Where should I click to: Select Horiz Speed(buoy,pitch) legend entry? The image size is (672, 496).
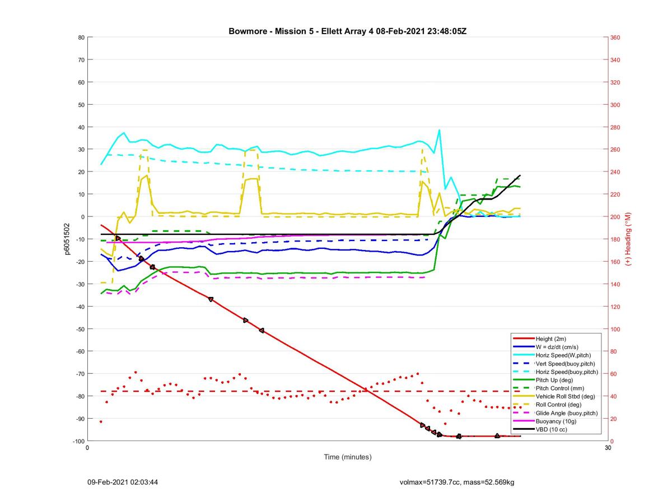pyautogui.click(x=554, y=372)
